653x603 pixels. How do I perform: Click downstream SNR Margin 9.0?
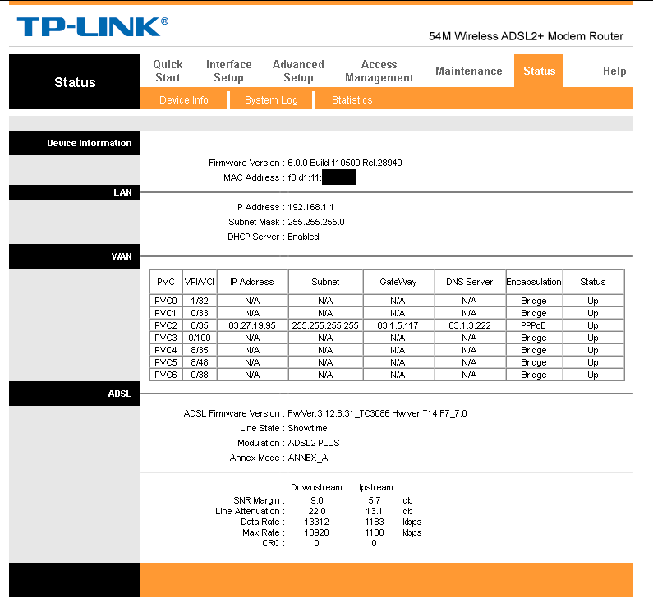(x=317, y=500)
